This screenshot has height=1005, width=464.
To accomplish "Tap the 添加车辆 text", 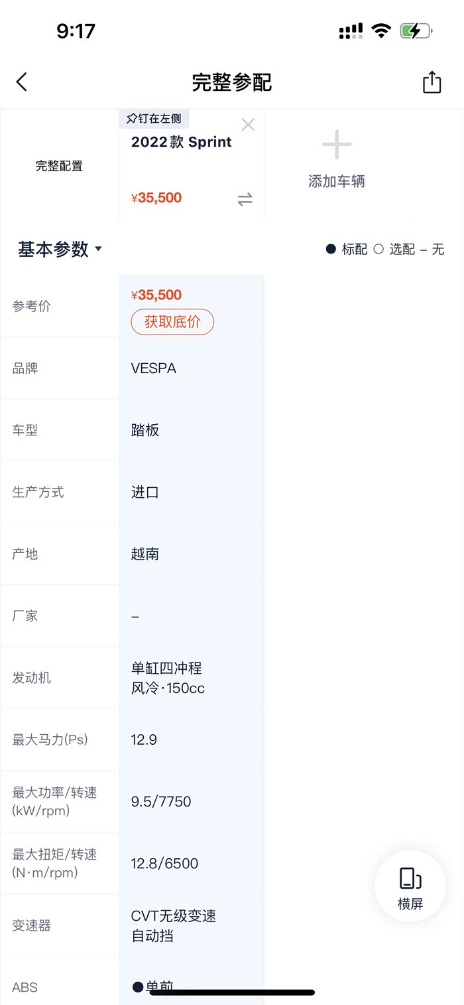I will (337, 182).
